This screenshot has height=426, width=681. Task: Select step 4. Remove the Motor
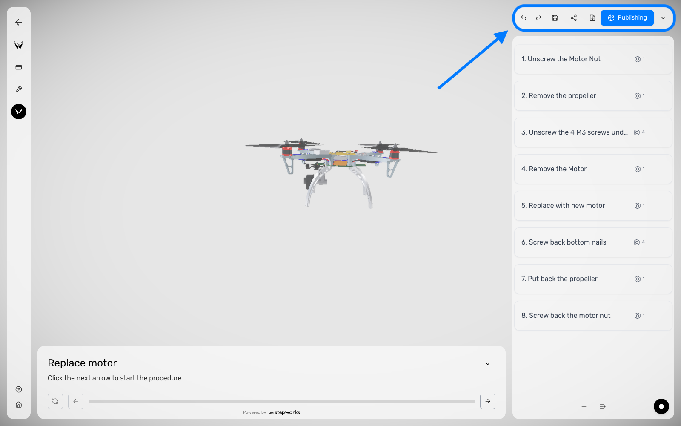point(593,169)
